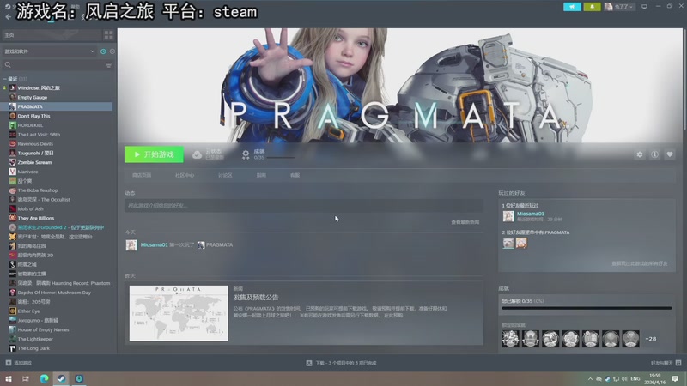687x386 pixels.
Task: Open 发售及预载公告 news headline
Action: [255, 297]
